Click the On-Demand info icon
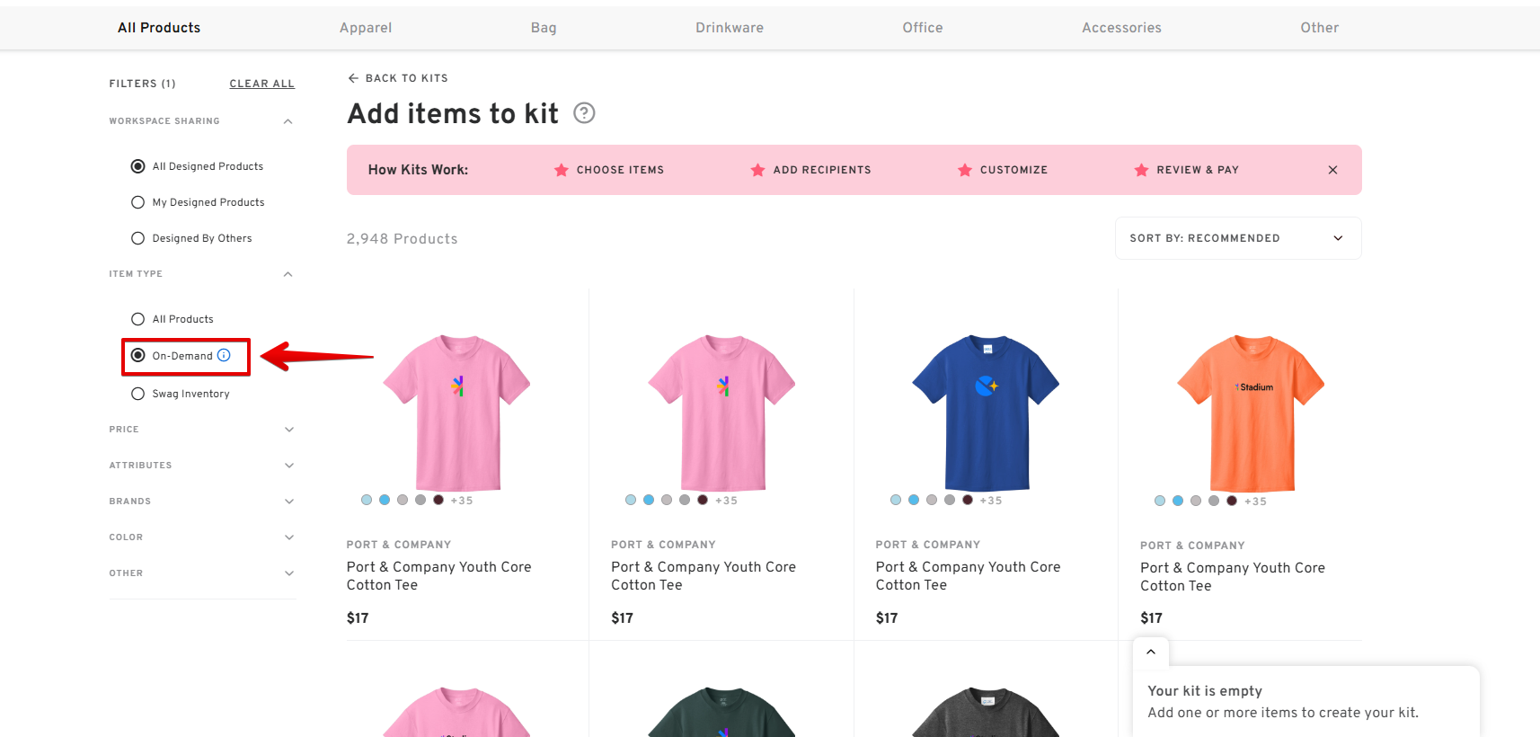Screen dimensions: 1540x737 pos(224,355)
